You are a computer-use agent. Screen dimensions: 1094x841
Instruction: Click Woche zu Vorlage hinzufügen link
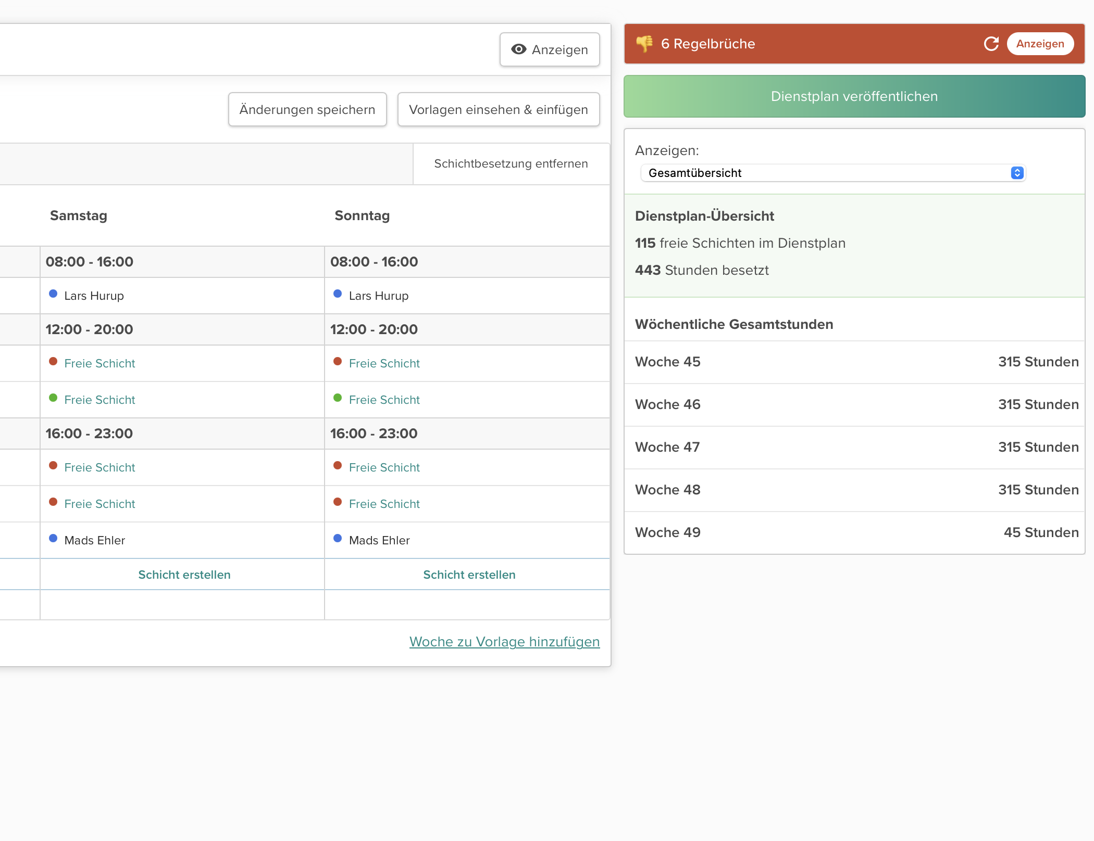click(x=504, y=642)
